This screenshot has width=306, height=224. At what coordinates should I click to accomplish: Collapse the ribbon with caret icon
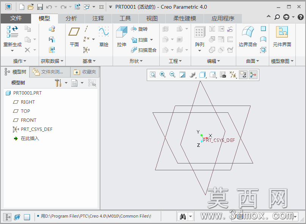269,16
